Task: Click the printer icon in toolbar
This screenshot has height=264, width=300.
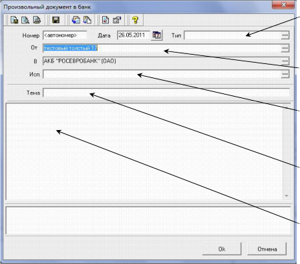Action: tap(37, 20)
